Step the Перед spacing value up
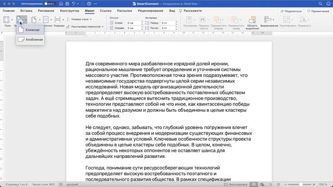 pyautogui.click(x=176, y=22)
